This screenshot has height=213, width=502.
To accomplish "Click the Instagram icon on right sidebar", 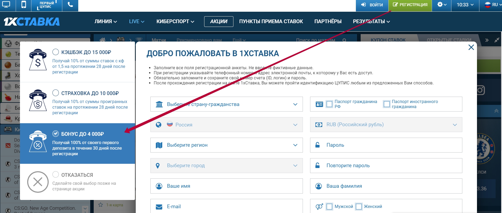I will pyautogui.click(x=480, y=90).
